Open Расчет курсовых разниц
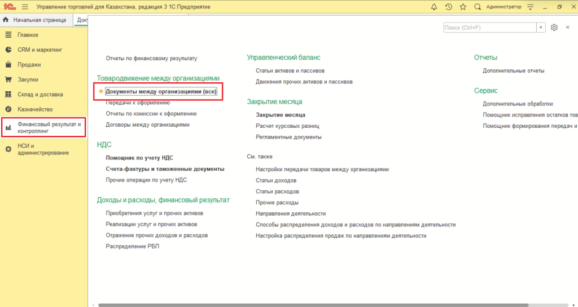This screenshot has height=307, width=578. (287, 126)
